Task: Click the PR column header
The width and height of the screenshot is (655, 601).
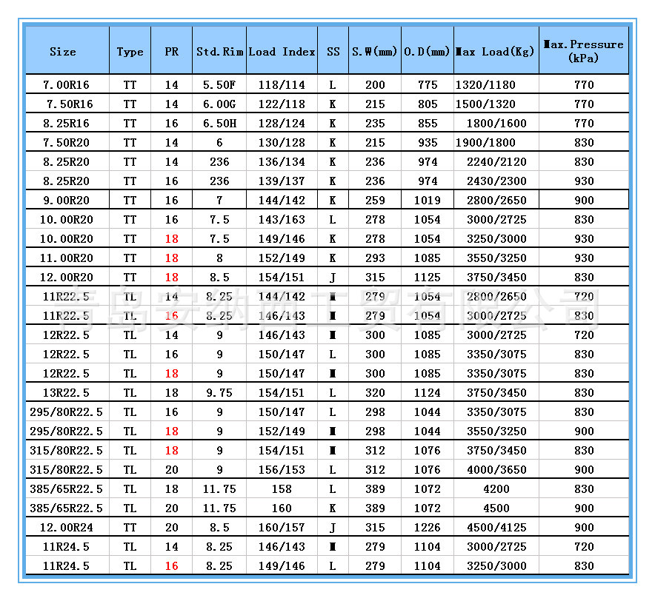Action: point(172,52)
